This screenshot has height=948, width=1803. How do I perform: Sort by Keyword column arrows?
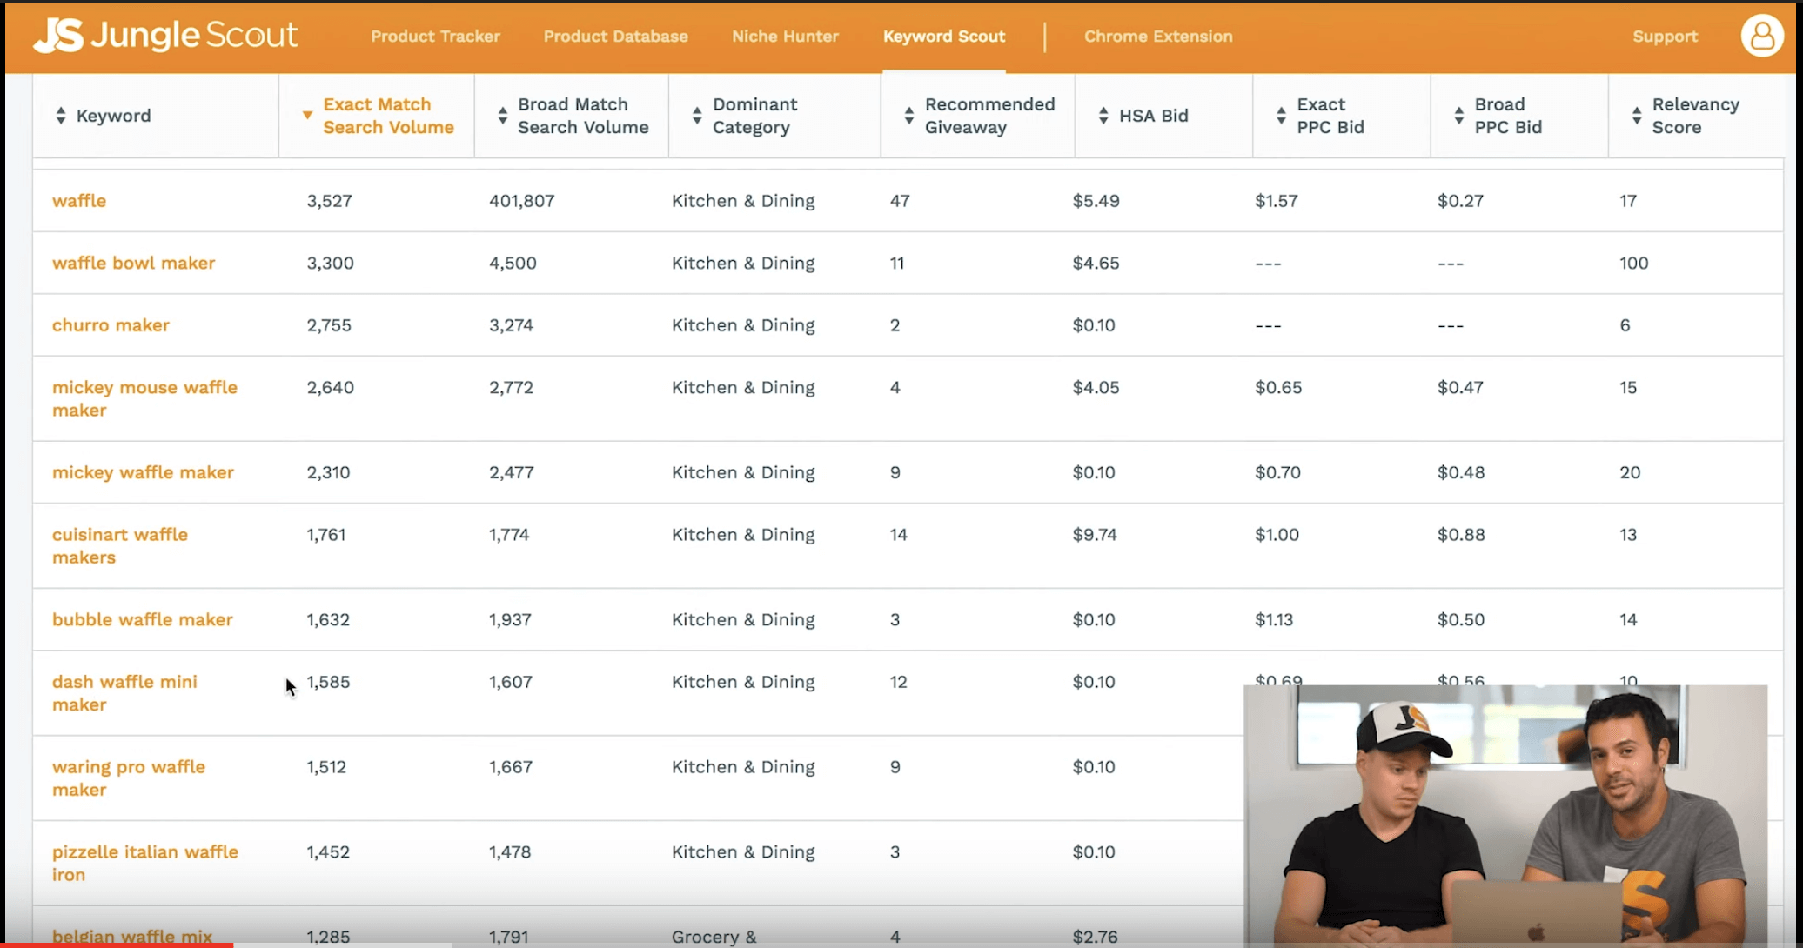(60, 116)
